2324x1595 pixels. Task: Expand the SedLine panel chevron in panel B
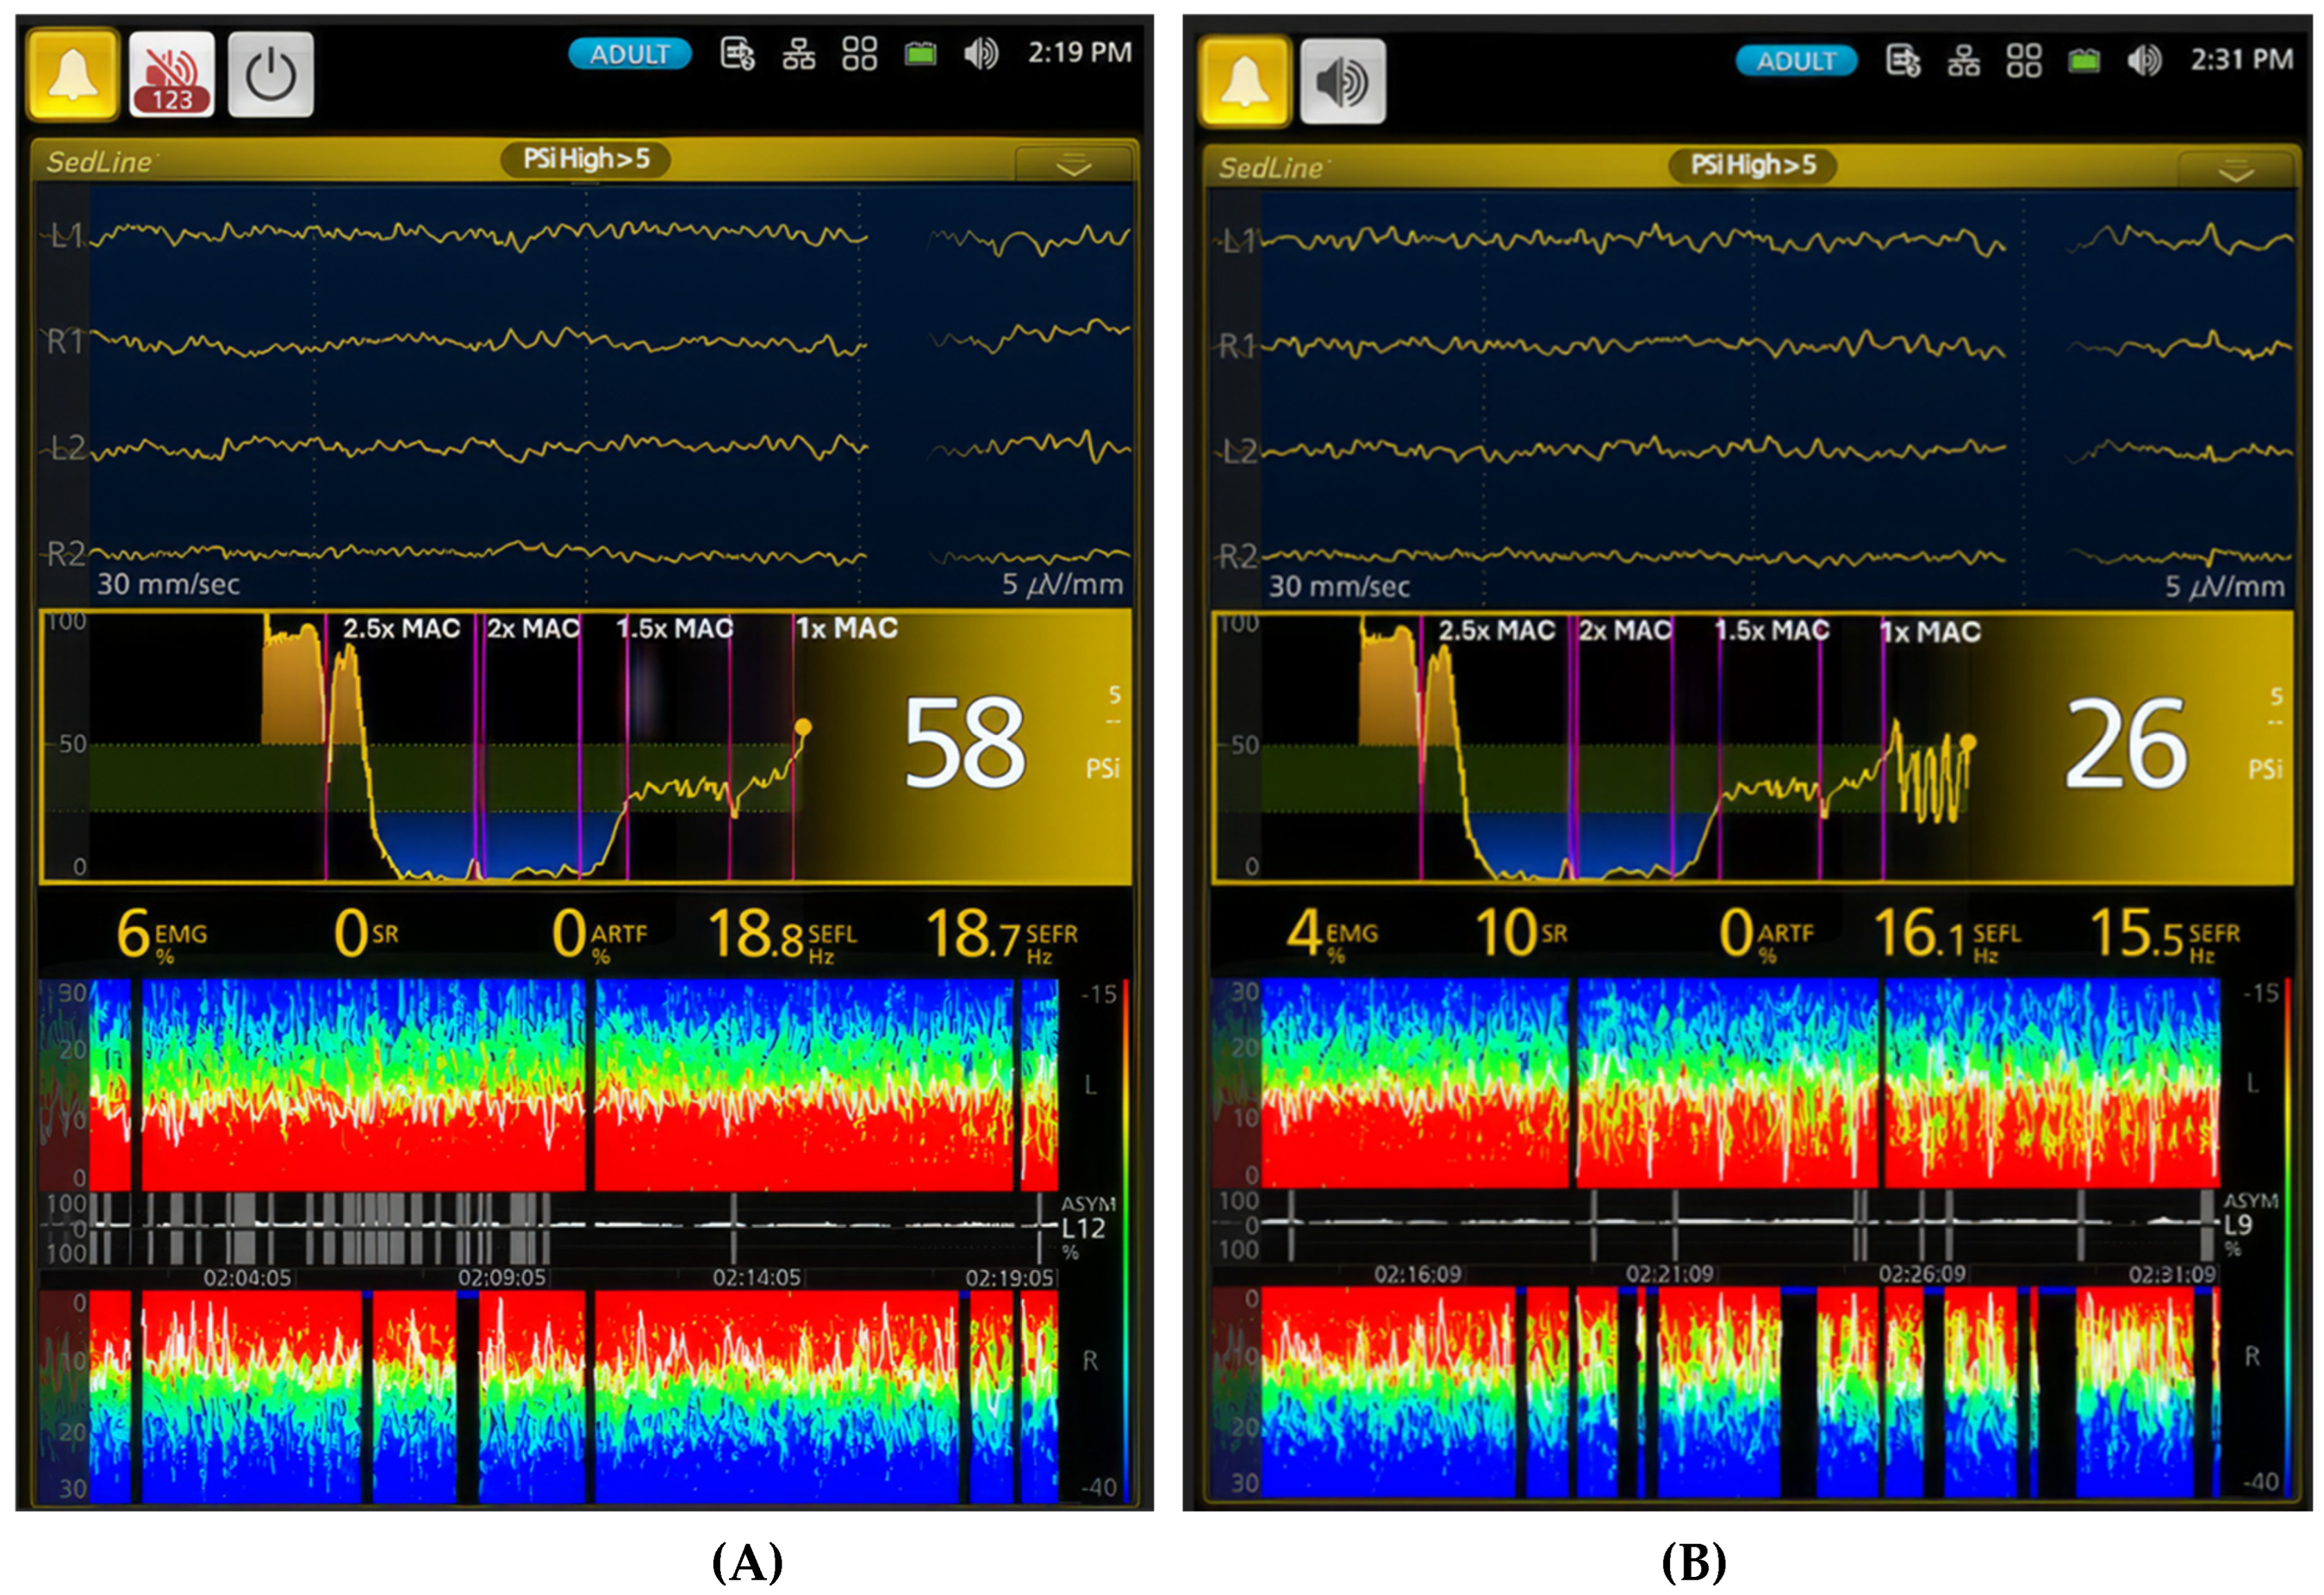click(x=2236, y=172)
